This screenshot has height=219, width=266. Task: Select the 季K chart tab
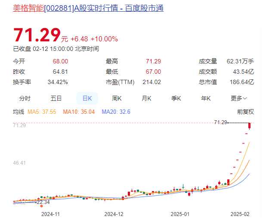tap(176, 98)
